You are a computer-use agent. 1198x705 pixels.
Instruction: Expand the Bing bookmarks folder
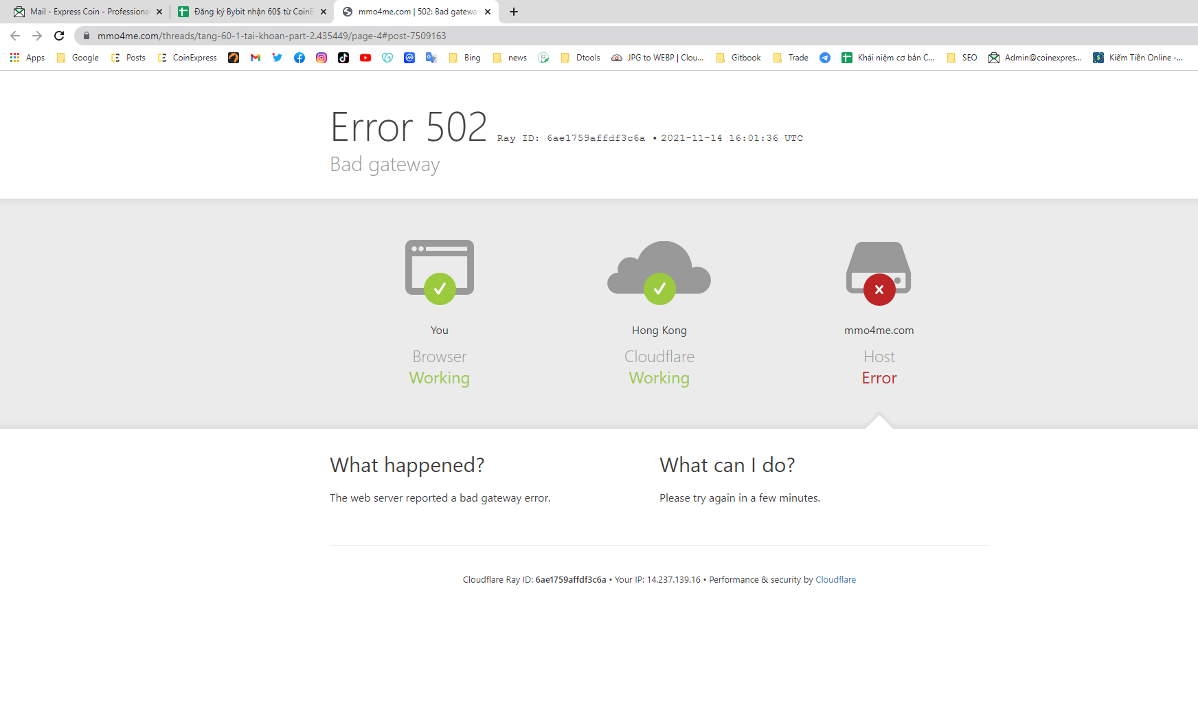[x=464, y=58]
